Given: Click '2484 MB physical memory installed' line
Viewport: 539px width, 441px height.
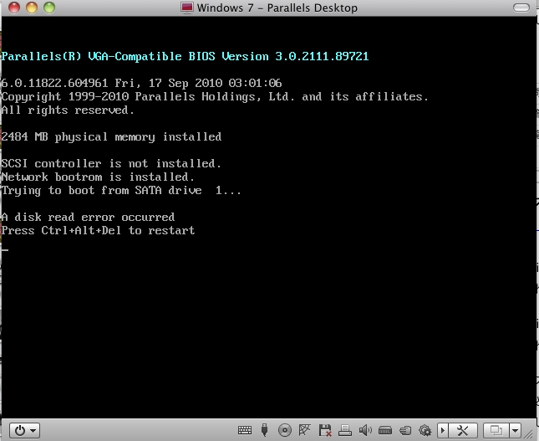Looking at the screenshot, I should 111,137.
